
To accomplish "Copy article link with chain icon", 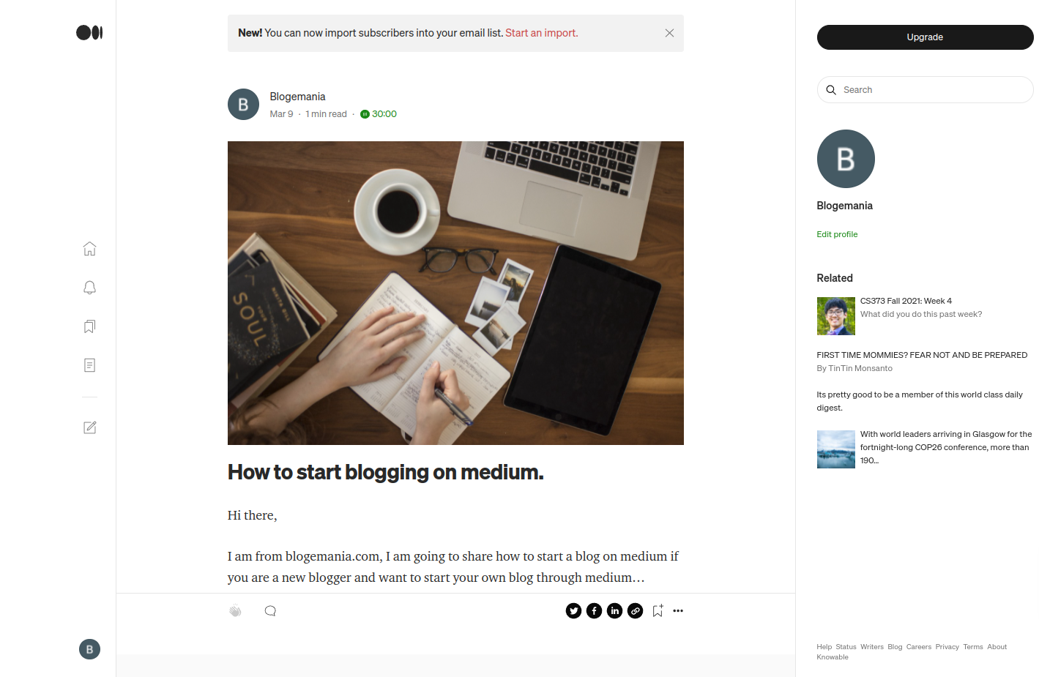I will (x=635, y=610).
